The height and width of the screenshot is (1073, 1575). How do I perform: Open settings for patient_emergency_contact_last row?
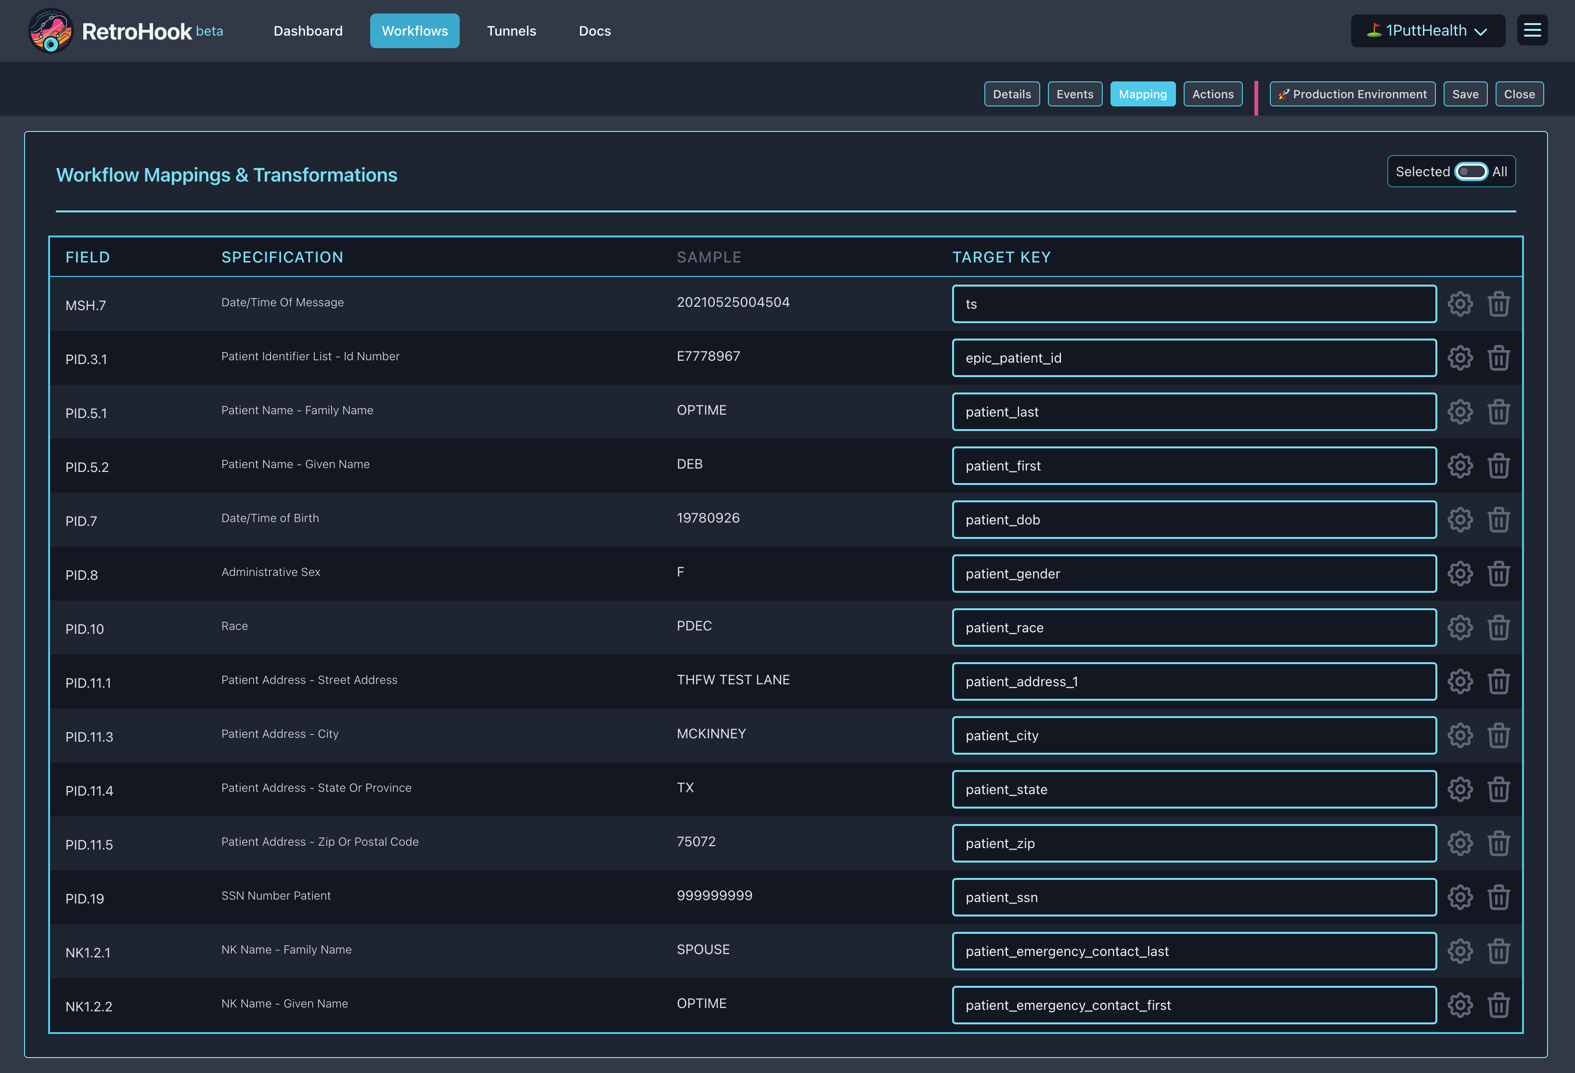point(1460,951)
